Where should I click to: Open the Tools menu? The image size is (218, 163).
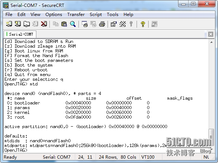tap(113, 15)
